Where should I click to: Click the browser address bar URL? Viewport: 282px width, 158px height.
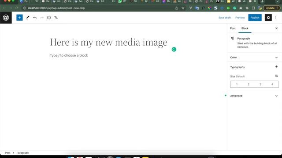click(56, 8)
